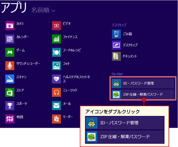
Task: Open the ごみ箱 recycle bin icon
Action: tap(116, 34)
